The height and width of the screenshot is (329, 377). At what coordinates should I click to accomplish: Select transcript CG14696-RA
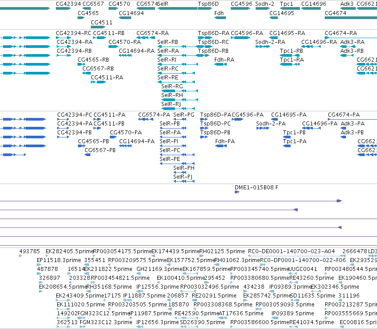pos(319,42)
